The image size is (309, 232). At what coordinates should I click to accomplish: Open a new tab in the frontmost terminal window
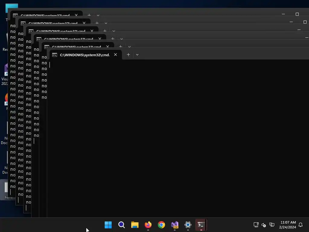[x=128, y=55]
